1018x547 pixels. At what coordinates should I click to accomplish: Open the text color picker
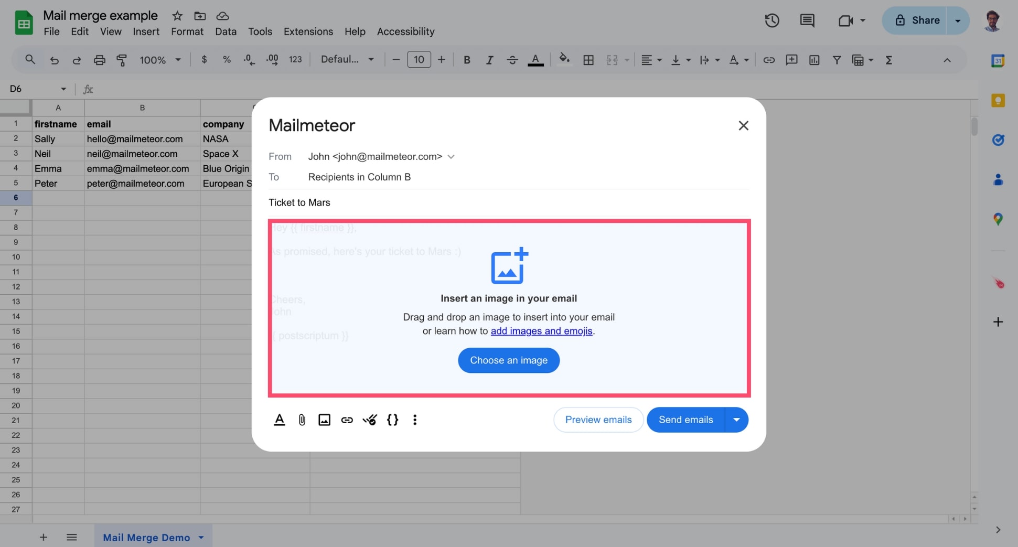[x=535, y=60]
